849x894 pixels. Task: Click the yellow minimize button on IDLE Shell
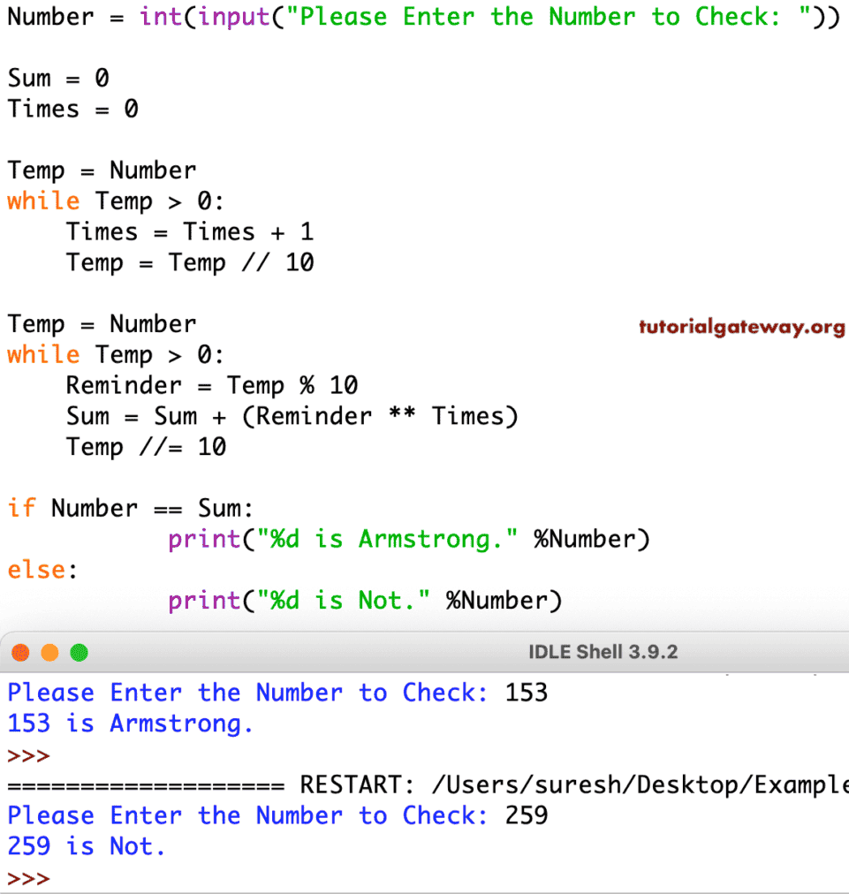[49, 652]
